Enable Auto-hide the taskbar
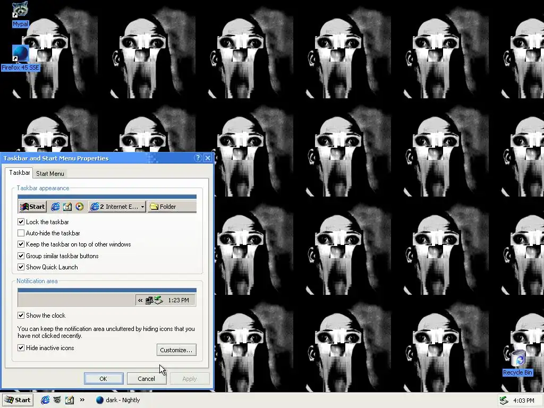The width and height of the screenshot is (544, 408). click(21, 233)
